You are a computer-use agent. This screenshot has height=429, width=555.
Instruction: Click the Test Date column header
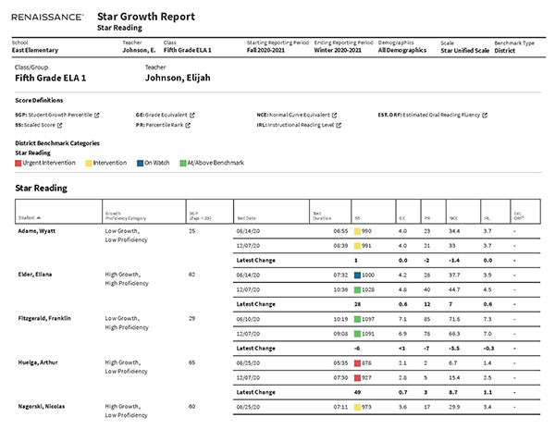[x=246, y=216]
